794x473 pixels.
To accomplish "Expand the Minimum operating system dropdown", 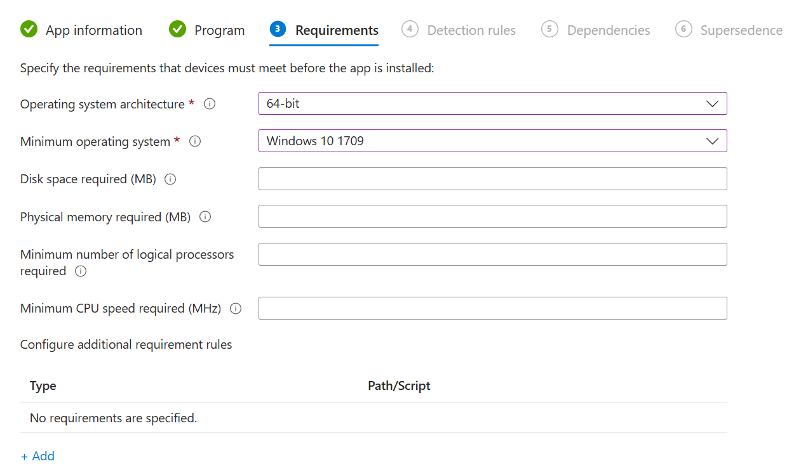I will coord(492,141).
